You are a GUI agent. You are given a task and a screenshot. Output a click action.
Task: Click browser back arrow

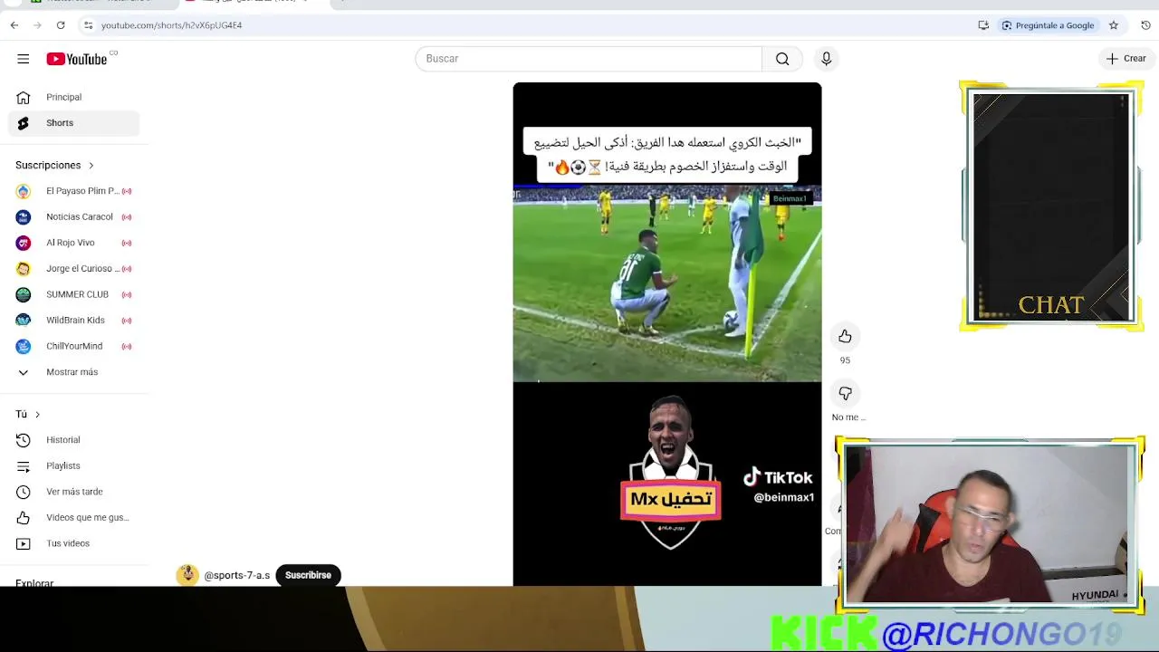coord(14,25)
